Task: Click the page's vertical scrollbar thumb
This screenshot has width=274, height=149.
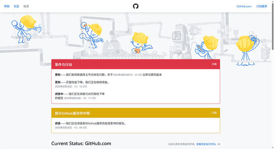Action: click(272, 26)
